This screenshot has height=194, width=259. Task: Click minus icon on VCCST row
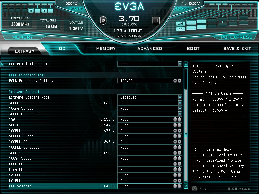pyautogui.click(x=179, y=153)
